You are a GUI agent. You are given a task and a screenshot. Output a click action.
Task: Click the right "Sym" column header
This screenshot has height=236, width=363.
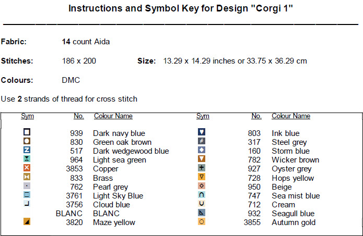click(203, 116)
